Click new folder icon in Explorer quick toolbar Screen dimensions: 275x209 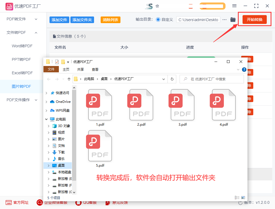[63, 62]
